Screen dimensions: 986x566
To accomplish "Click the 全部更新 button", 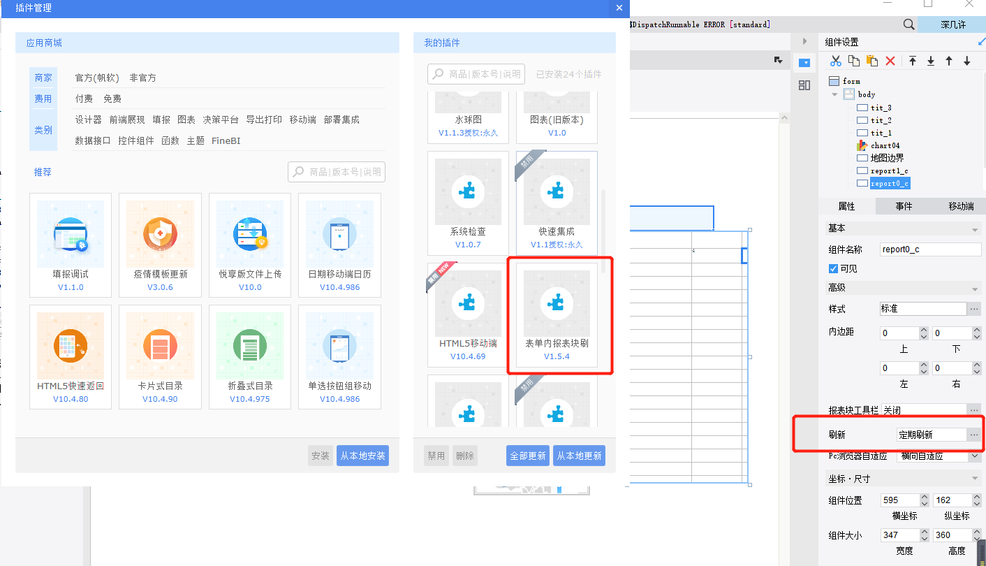I will coord(528,456).
